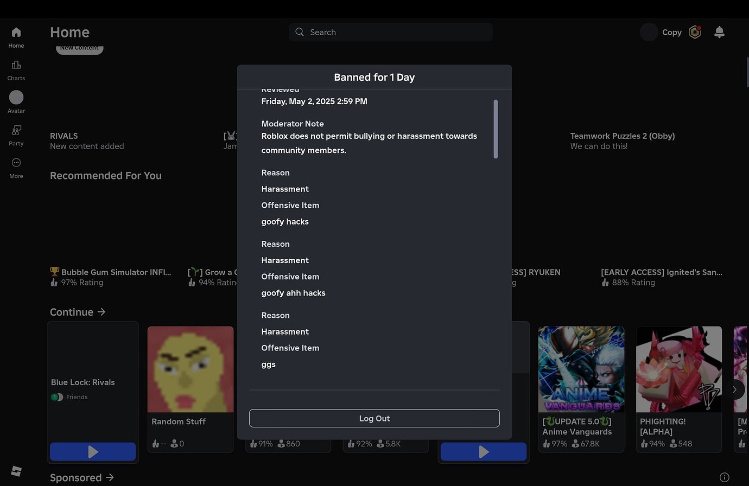749x486 pixels.
Task: Open the profile avatar next to Copy
Action: [649, 33]
